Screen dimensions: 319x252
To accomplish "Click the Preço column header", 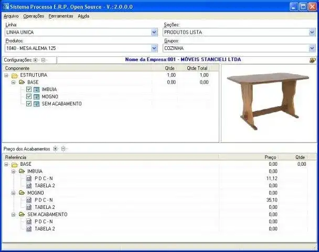I will [270, 157].
